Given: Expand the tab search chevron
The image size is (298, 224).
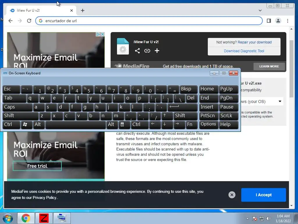Looking at the screenshot, I should [x=260, y=10].
